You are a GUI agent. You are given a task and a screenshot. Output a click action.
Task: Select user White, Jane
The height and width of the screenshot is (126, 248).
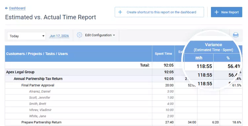[x=37, y=116]
